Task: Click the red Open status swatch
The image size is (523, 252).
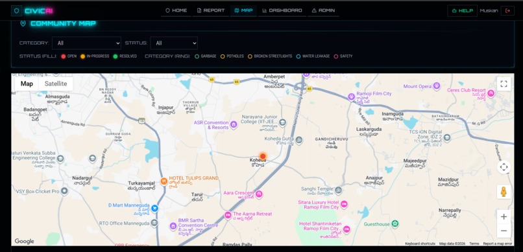Action: pyautogui.click(x=63, y=56)
